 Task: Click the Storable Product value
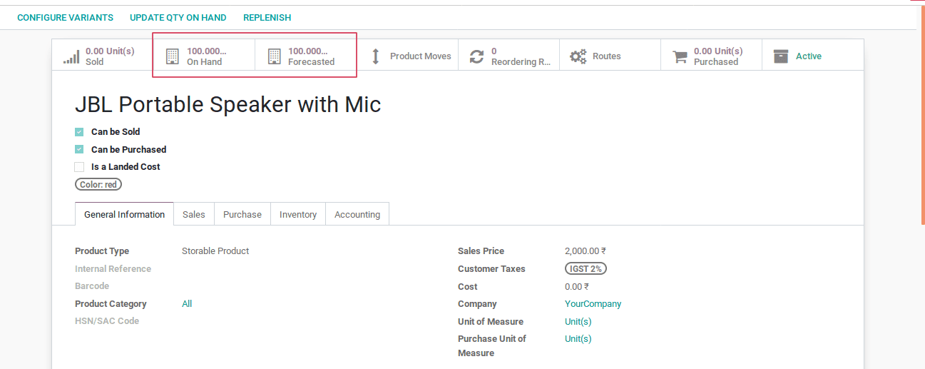pos(215,251)
